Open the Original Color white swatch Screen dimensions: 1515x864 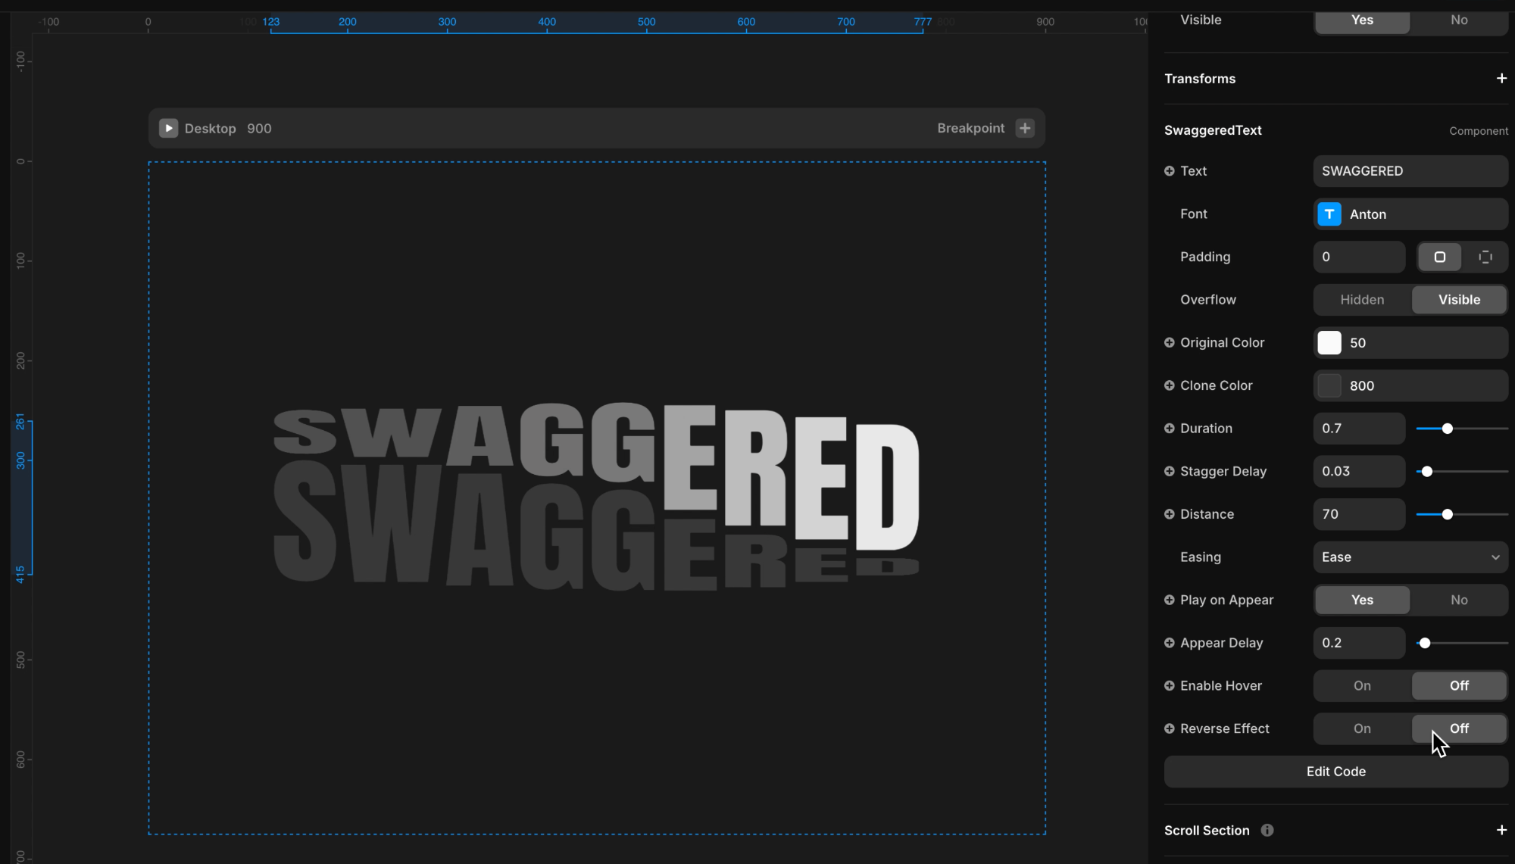[1329, 343]
